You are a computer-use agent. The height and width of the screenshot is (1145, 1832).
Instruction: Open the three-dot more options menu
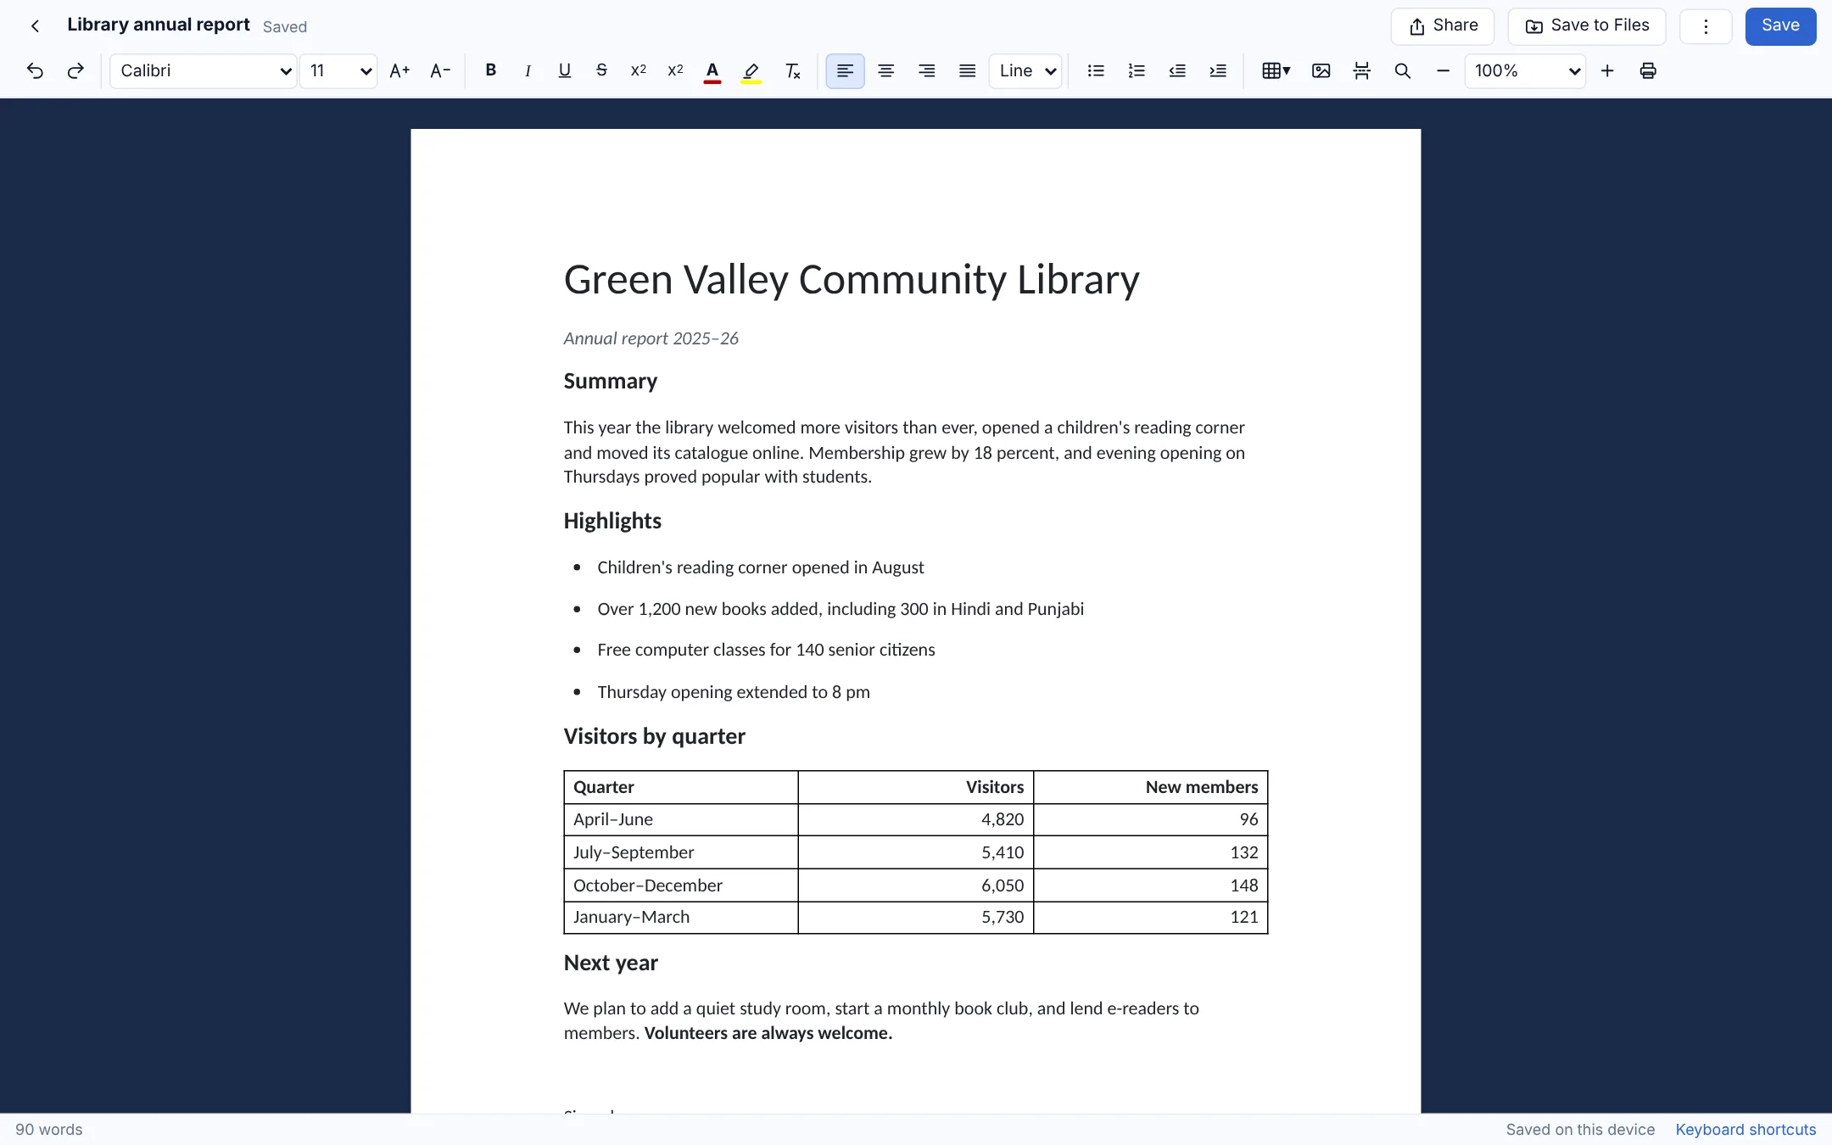[1706, 26]
